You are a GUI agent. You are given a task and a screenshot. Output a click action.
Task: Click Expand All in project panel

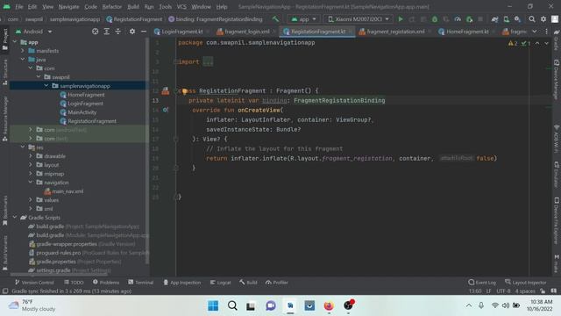107,32
